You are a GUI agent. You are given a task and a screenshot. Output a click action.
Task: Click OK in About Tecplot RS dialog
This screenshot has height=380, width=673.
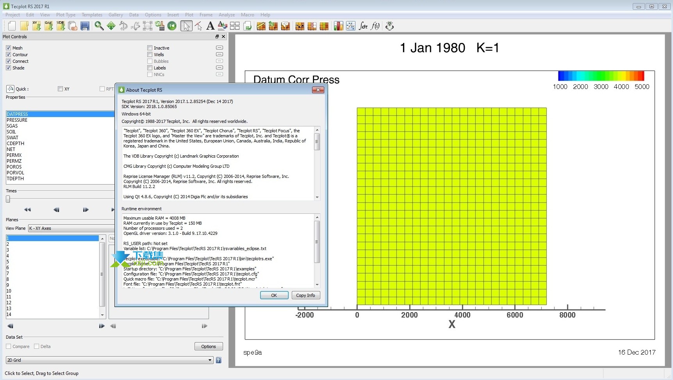(x=274, y=295)
